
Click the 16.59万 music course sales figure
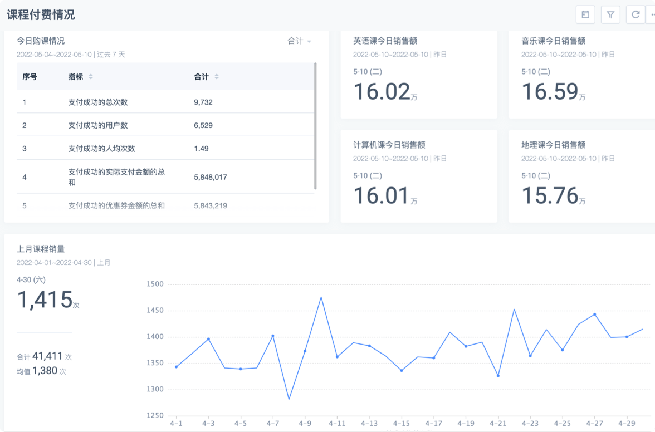(554, 91)
